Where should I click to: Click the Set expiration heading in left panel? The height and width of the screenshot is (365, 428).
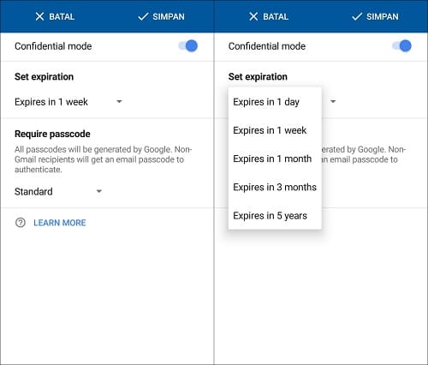coord(44,76)
